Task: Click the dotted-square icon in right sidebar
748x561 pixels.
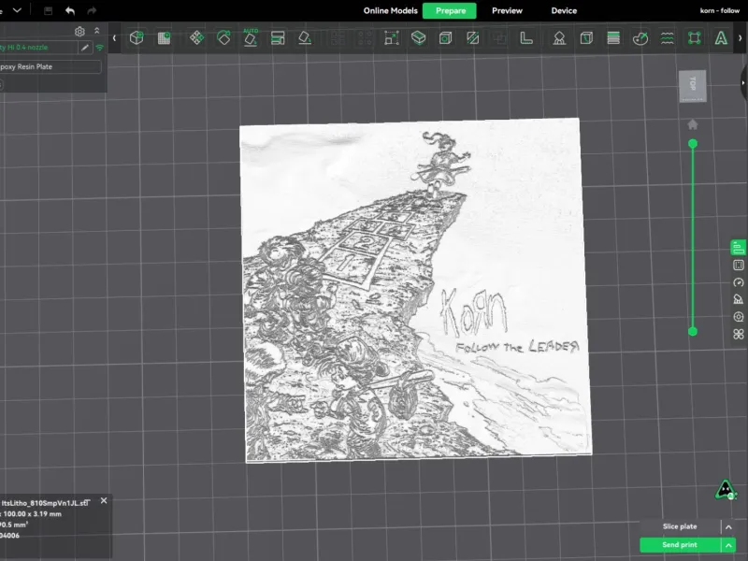Action: 739,266
